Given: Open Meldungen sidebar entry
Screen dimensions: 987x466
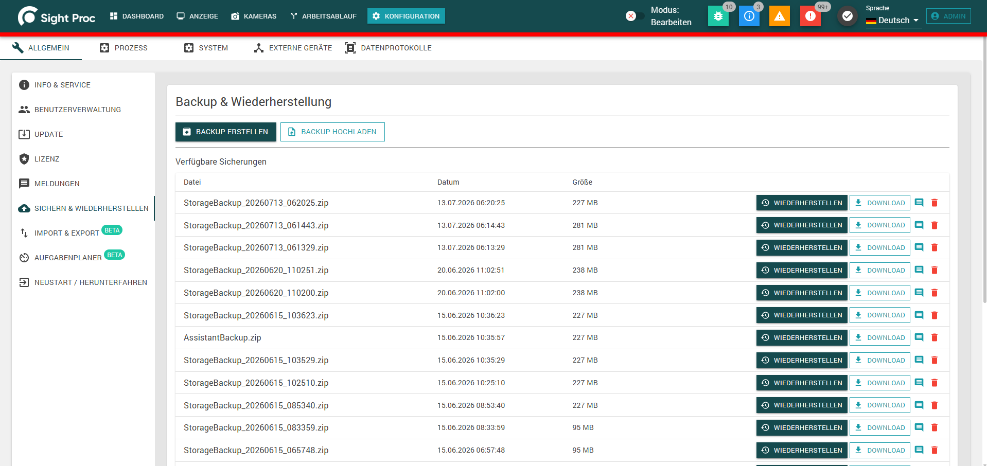Looking at the screenshot, I should click(83, 184).
